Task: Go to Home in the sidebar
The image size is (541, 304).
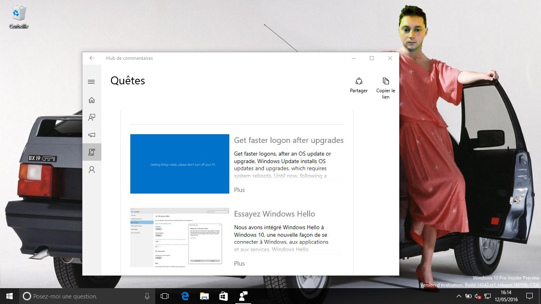Action: click(91, 100)
